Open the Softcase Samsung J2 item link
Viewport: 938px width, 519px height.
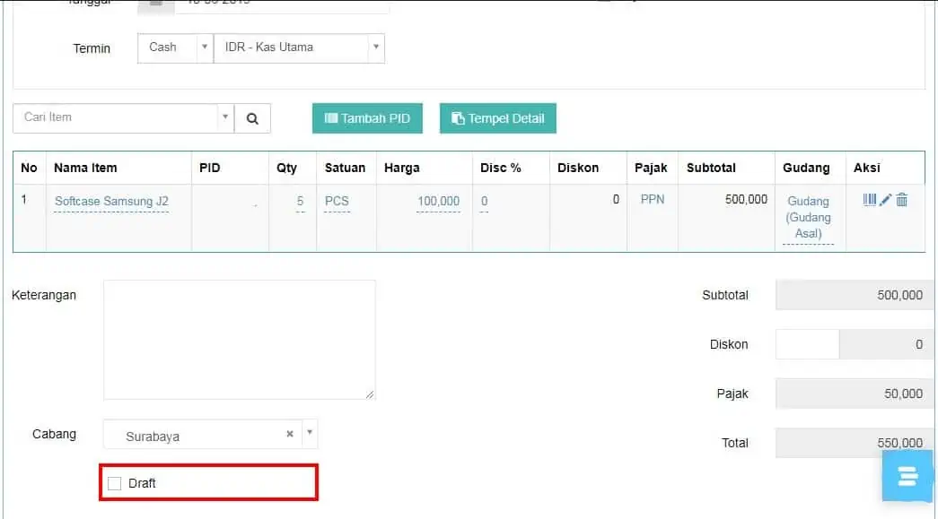(111, 202)
